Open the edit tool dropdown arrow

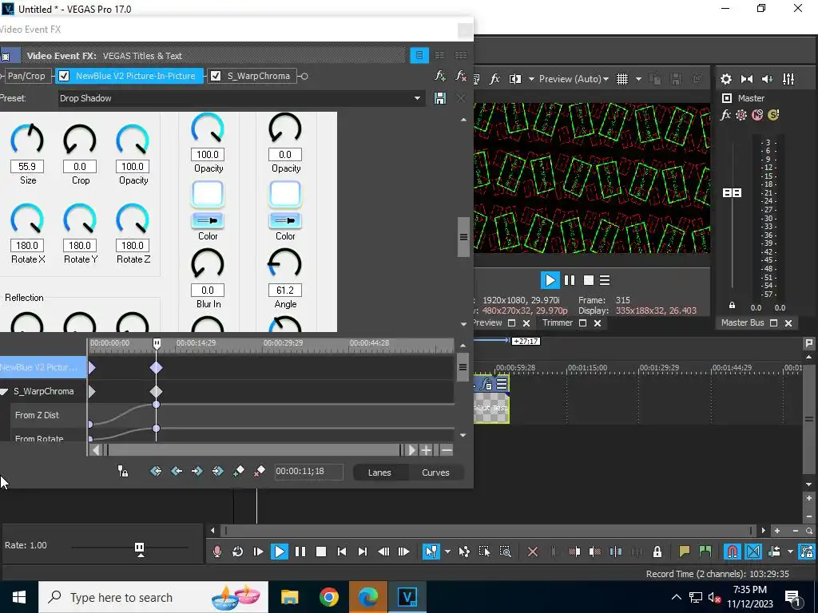click(x=447, y=552)
